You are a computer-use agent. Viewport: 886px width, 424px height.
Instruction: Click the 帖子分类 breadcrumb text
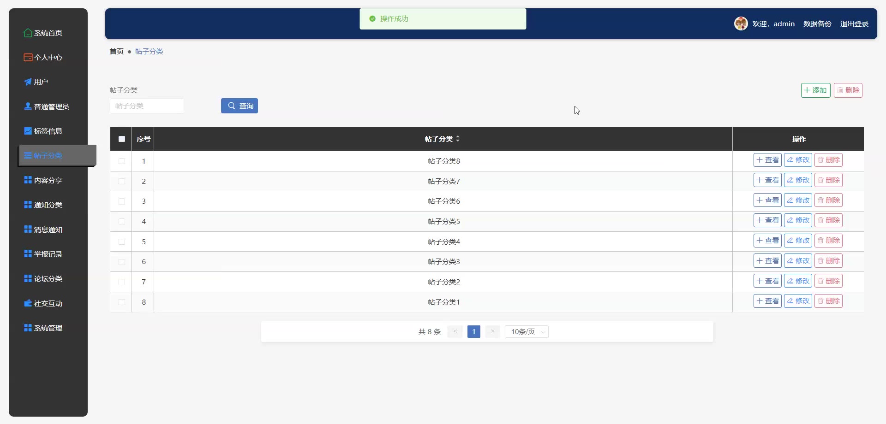click(x=149, y=51)
